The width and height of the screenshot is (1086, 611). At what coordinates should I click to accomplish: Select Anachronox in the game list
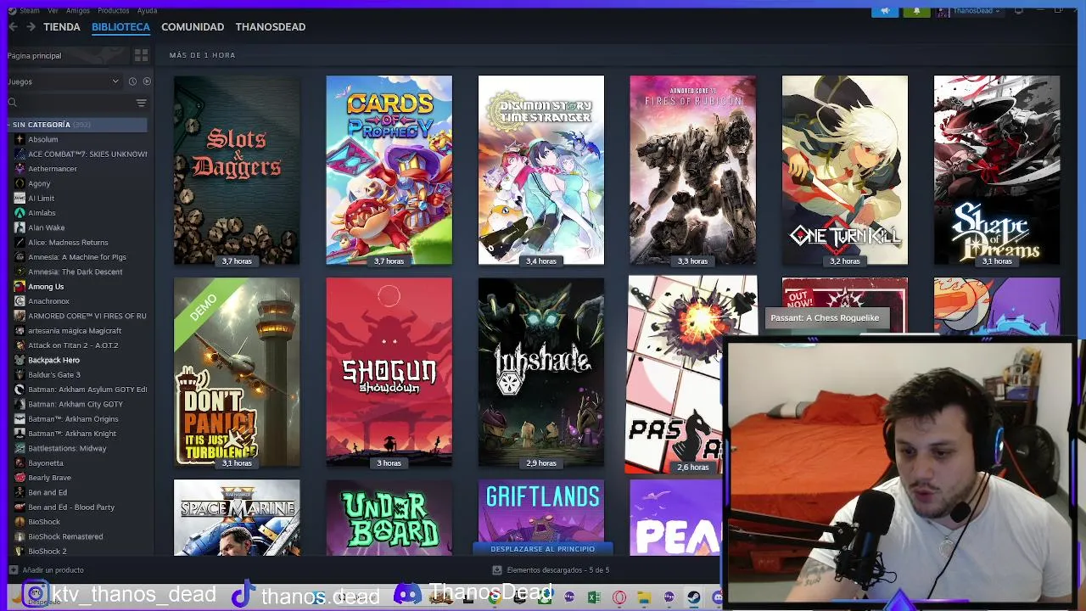point(48,301)
